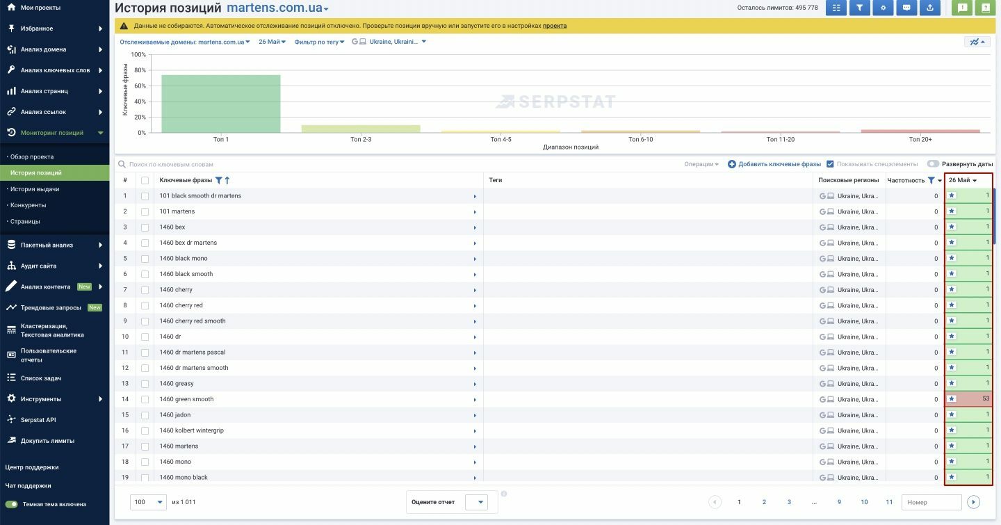1001x525 pixels.
Task: Click the Пользовательские отчеты icon in sidebar
Action: [11, 355]
